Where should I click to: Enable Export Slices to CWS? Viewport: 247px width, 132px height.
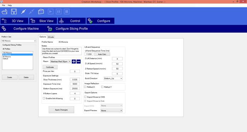(x=85, y=97)
